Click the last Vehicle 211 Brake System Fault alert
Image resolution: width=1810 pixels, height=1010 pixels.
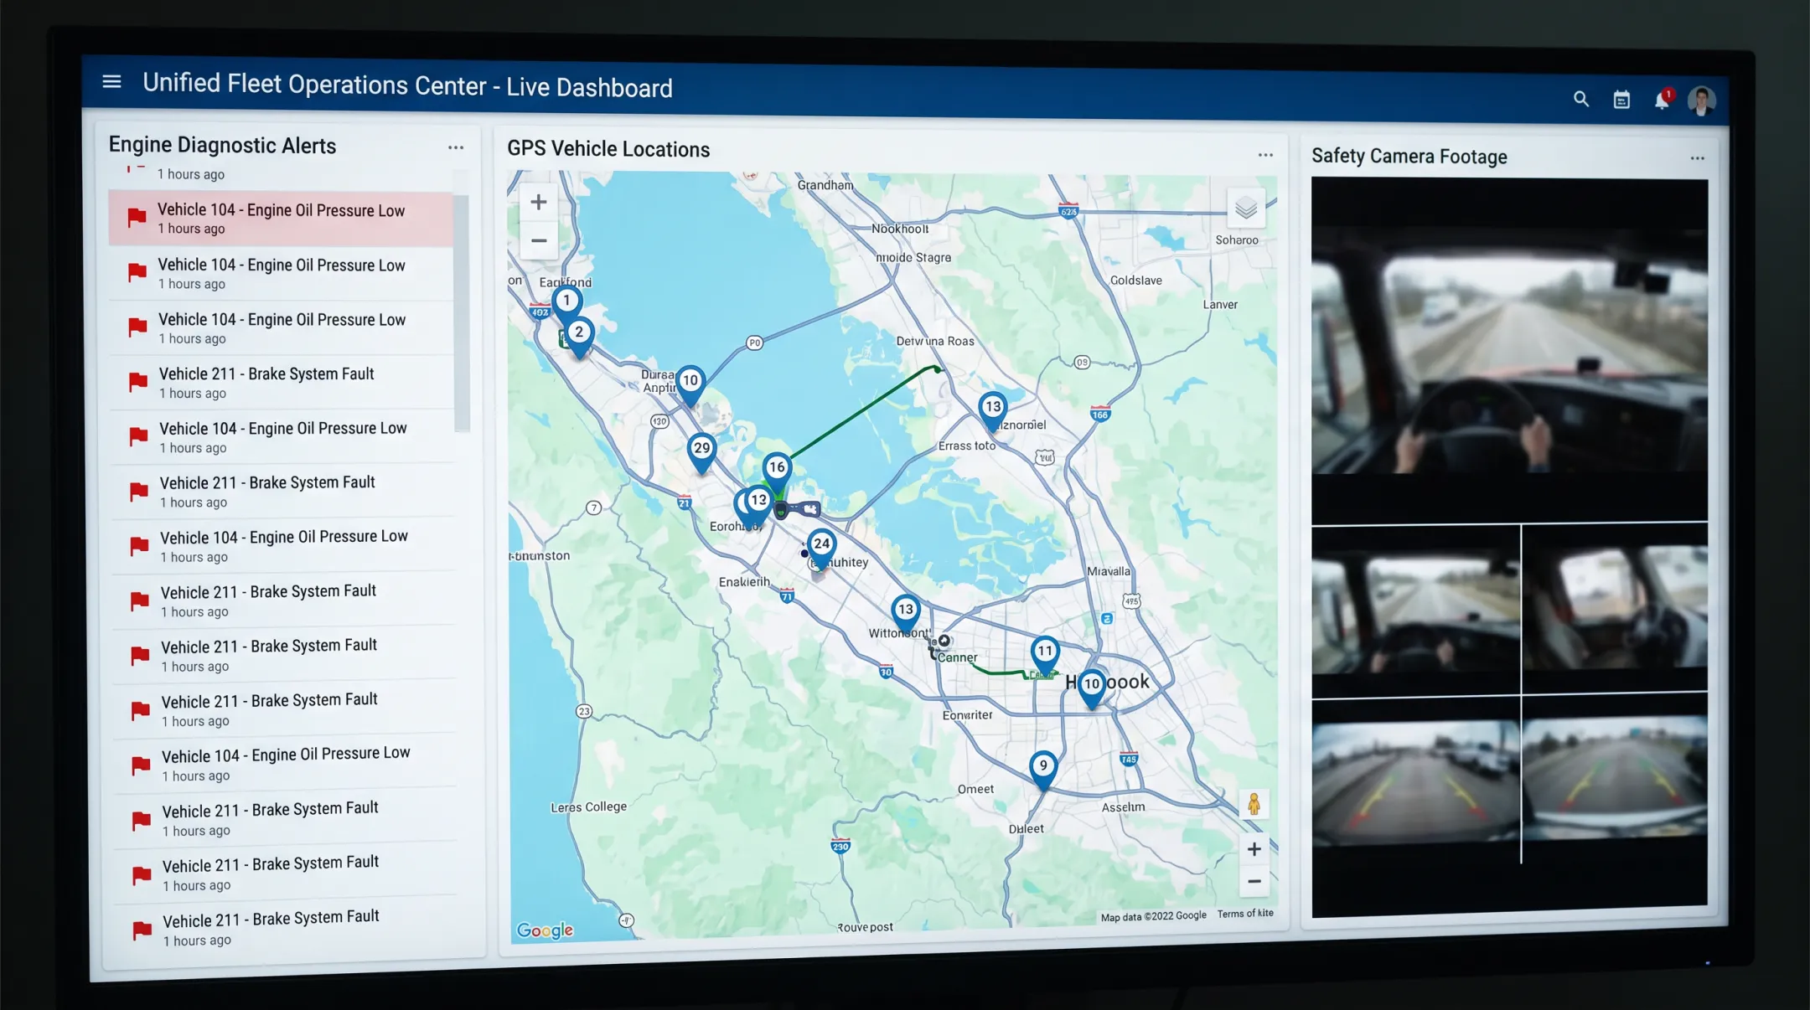coord(287,929)
